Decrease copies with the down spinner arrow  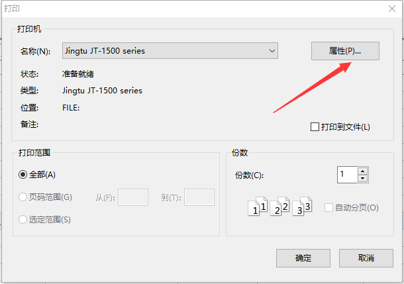click(362, 179)
